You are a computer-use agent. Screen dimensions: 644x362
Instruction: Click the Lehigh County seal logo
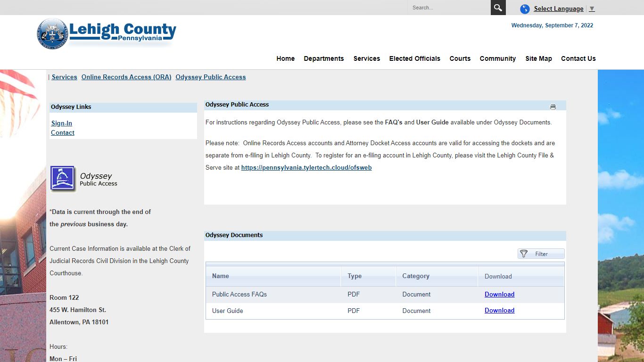(x=52, y=33)
